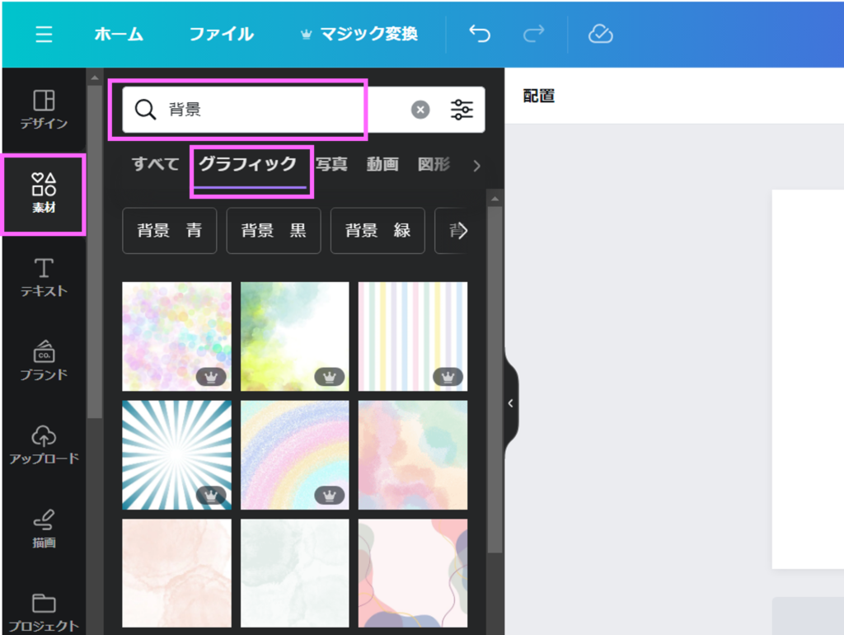
Task: Click the 背景 青 suggestion chip
Action: 170,230
